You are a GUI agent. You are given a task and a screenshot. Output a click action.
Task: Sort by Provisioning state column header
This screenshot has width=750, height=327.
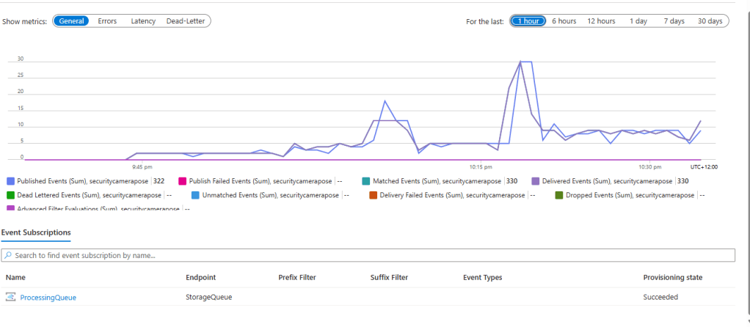673,277
